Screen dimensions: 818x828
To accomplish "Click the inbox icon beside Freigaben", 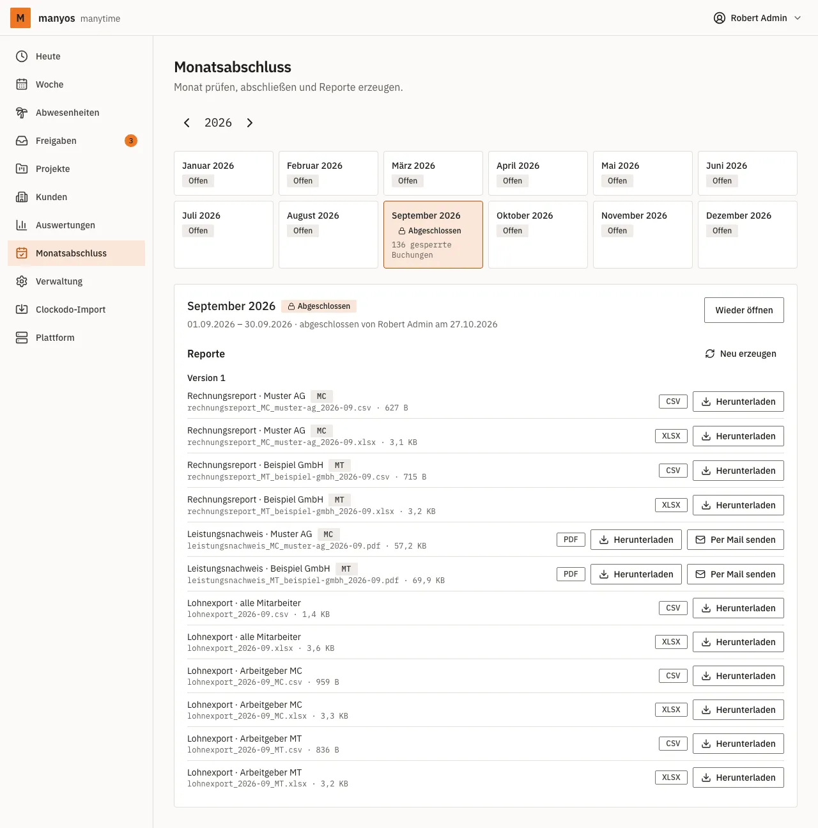I will point(22,141).
